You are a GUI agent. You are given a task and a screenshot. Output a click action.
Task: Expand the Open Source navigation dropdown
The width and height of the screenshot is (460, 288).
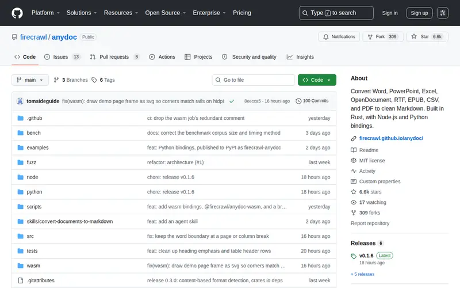click(166, 13)
